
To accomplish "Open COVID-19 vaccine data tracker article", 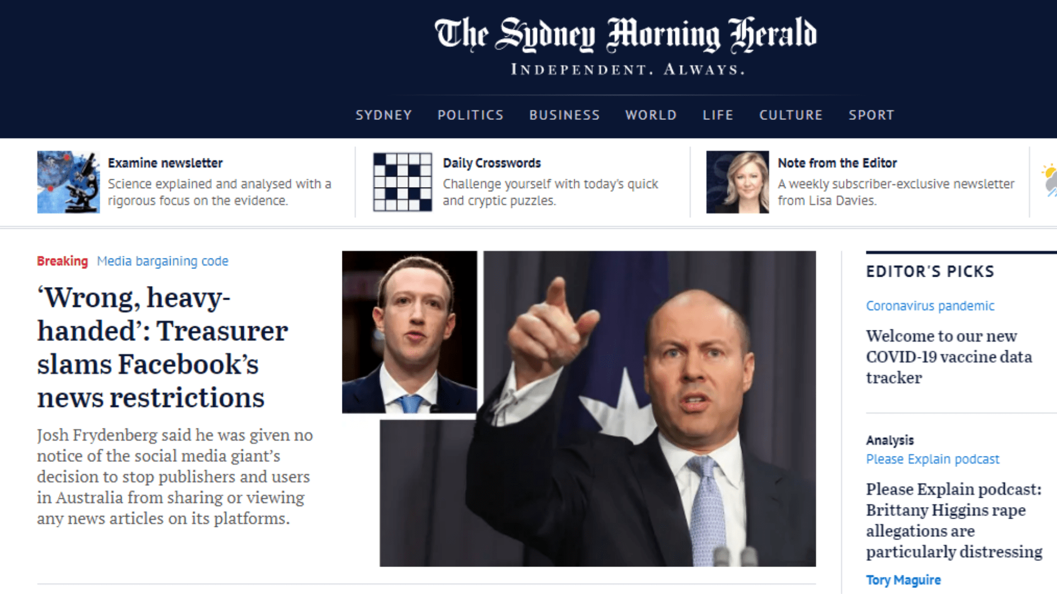I will click(x=949, y=357).
